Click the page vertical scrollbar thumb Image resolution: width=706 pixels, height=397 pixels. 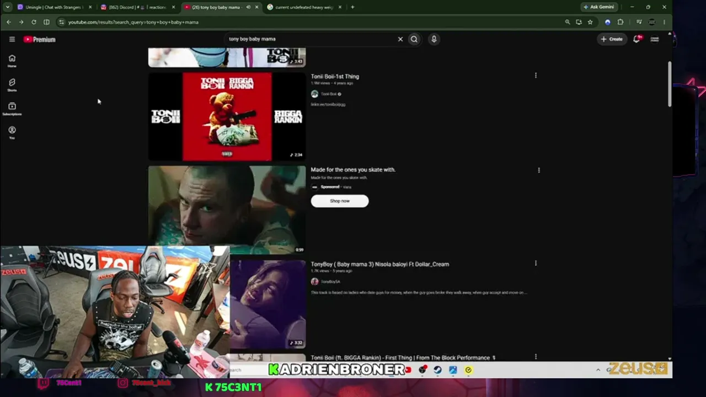670,84
